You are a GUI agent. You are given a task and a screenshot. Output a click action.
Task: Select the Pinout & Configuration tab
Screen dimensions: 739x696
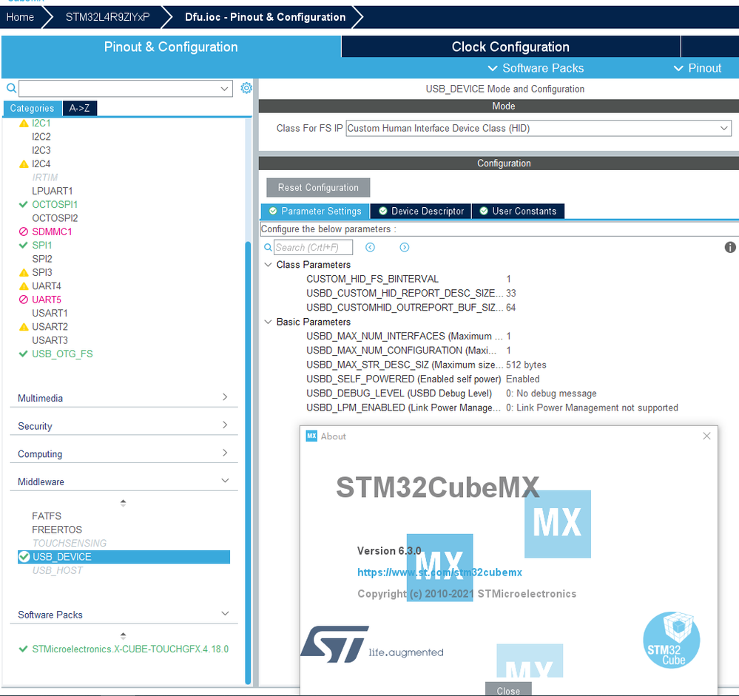(x=171, y=47)
